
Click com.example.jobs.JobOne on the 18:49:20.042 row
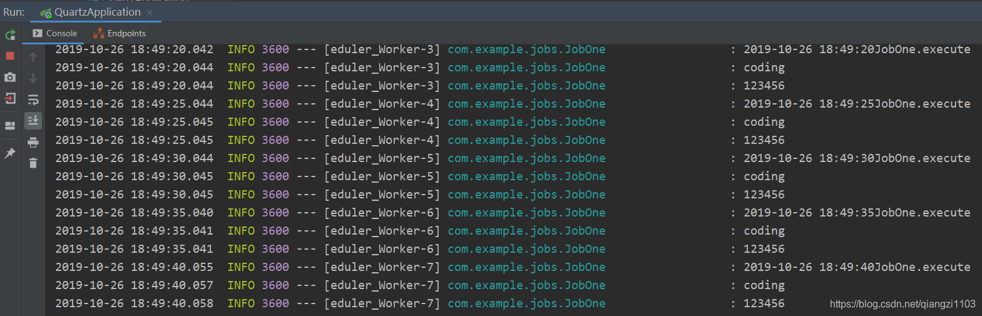click(526, 49)
